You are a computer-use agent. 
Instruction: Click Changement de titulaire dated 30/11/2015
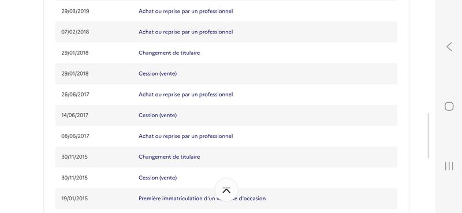click(169, 157)
